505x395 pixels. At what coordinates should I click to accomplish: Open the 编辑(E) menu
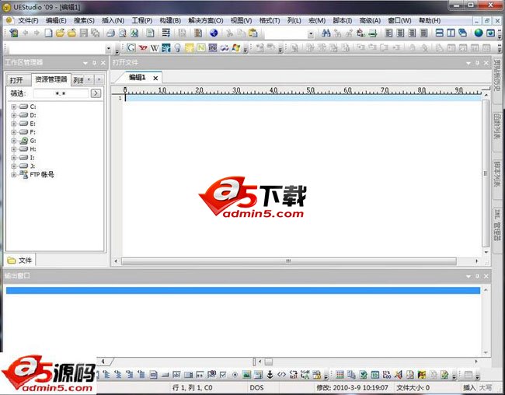click(x=56, y=21)
